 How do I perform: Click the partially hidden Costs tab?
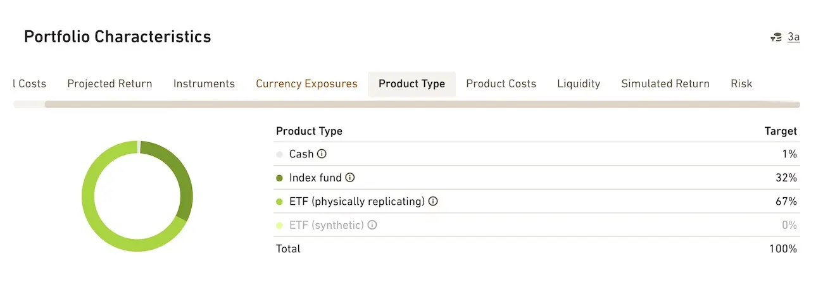30,83
